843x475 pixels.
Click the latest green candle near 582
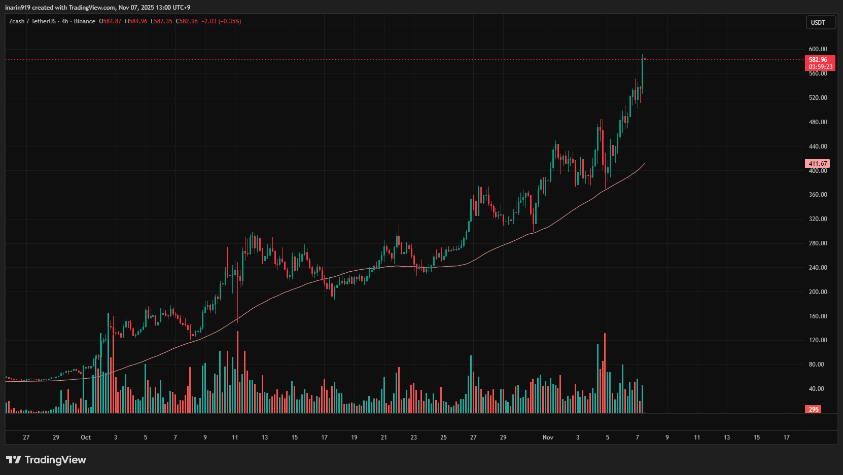642,71
